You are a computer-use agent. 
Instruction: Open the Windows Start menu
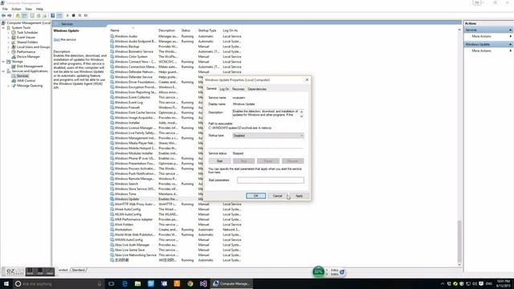6,283
